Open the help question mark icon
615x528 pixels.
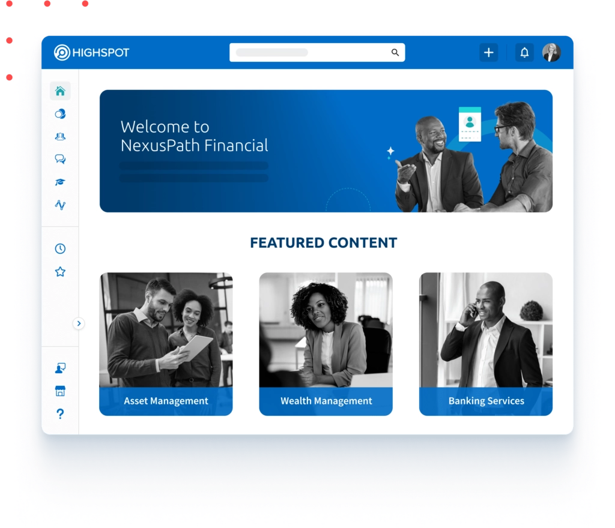pyautogui.click(x=60, y=413)
